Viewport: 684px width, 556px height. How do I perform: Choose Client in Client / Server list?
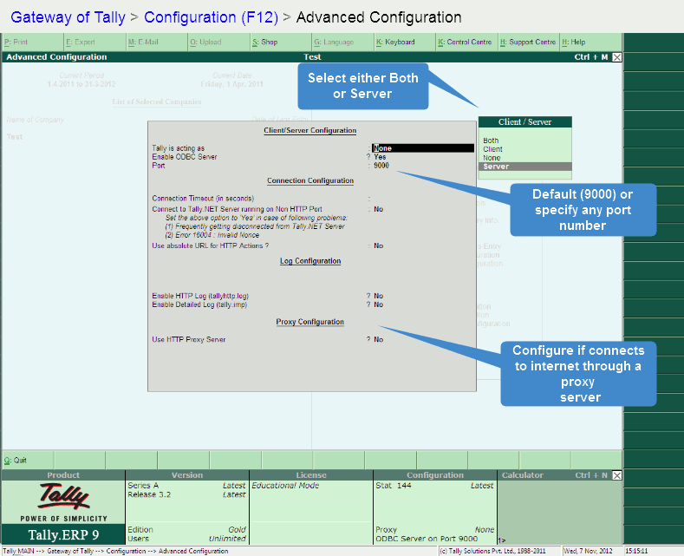pyautogui.click(x=524, y=149)
